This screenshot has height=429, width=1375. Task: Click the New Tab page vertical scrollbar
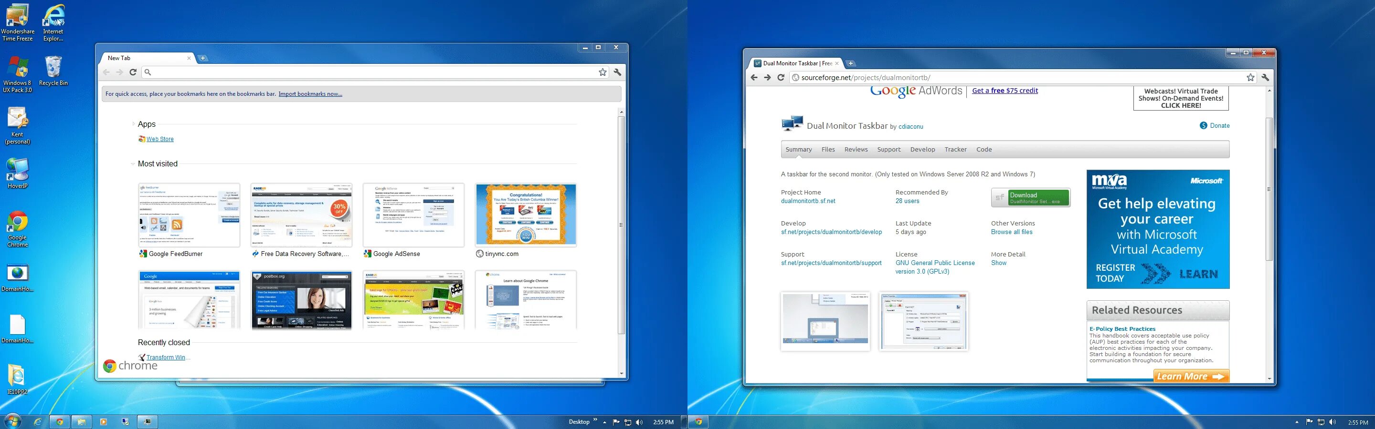[621, 224]
